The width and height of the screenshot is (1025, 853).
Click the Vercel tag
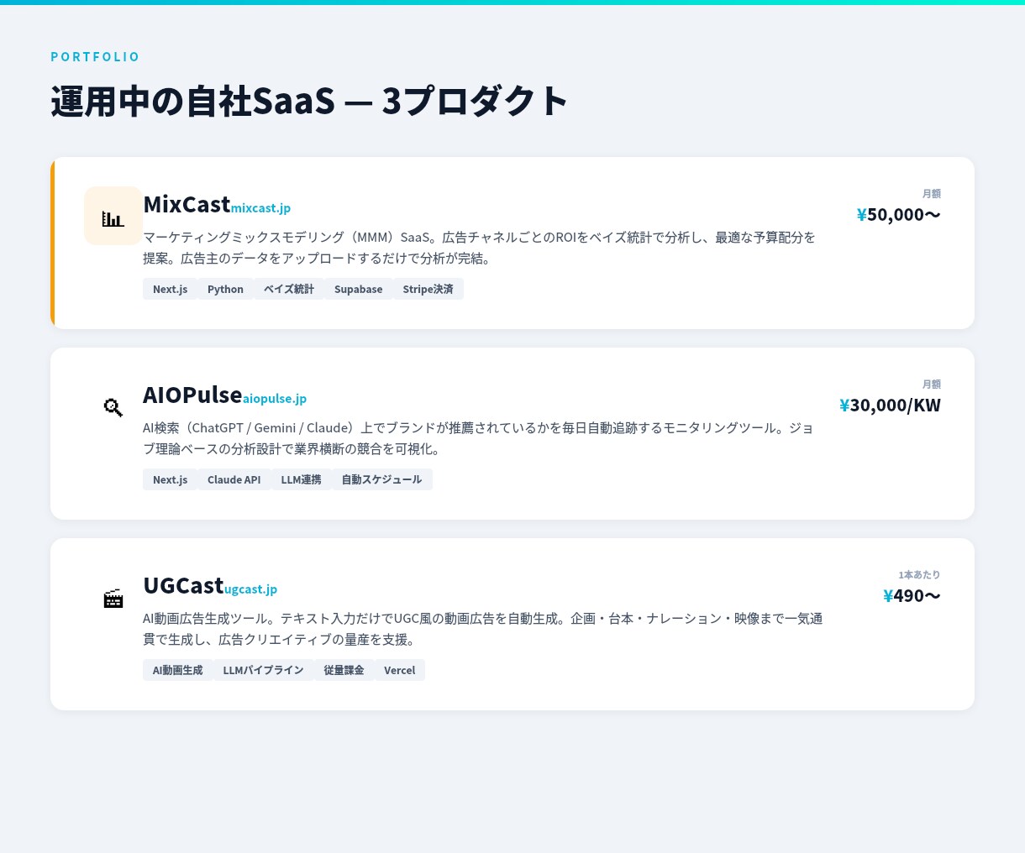pyautogui.click(x=400, y=670)
